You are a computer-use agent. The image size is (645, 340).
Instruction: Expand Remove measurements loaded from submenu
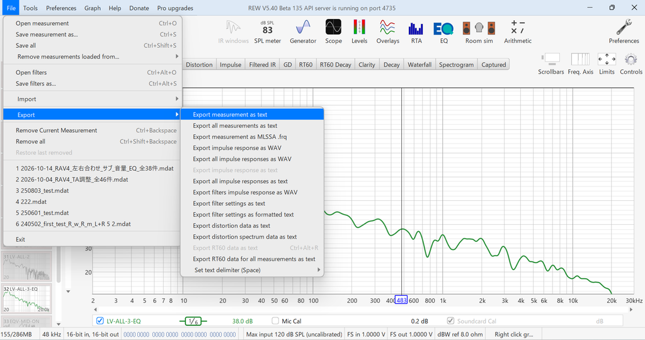click(93, 57)
